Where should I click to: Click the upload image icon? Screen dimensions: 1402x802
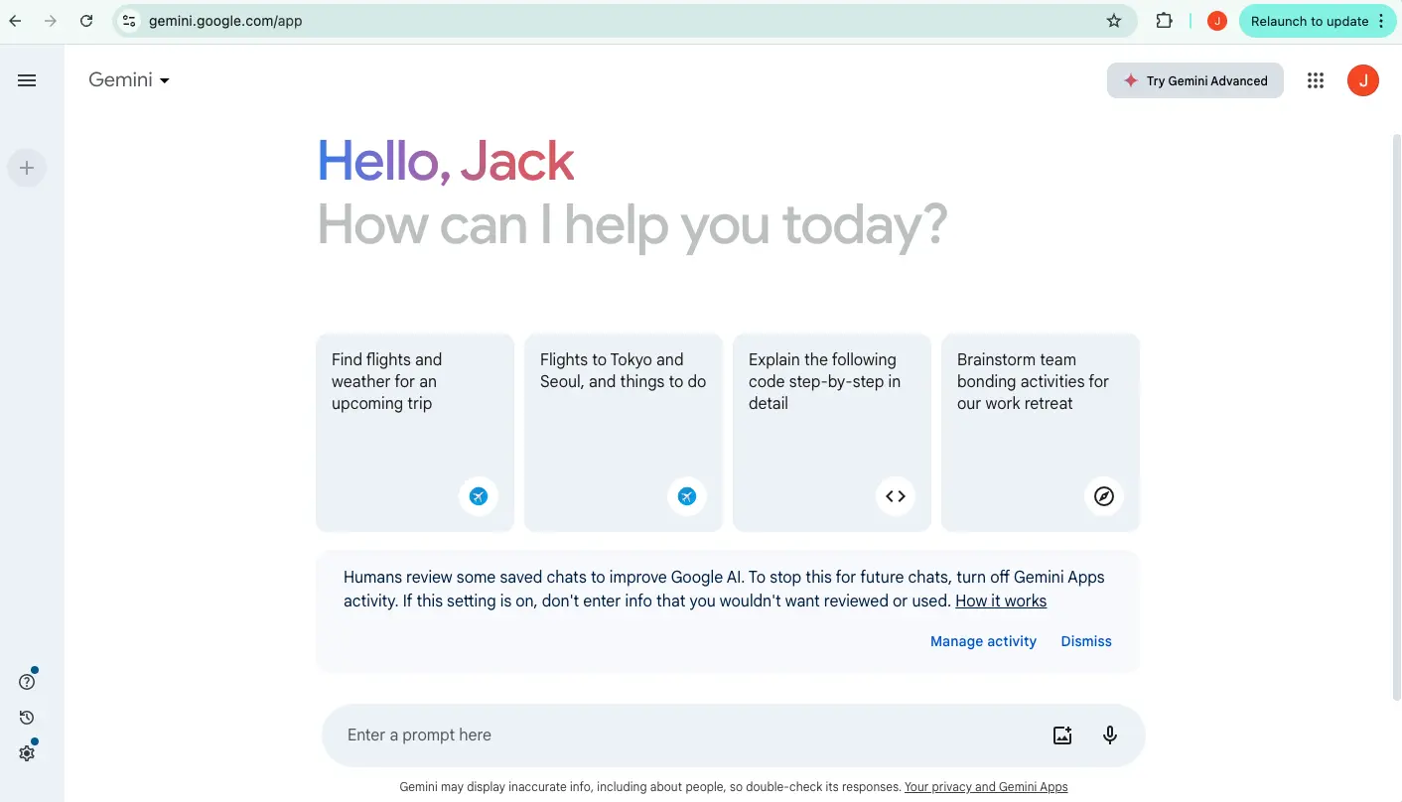click(x=1062, y=735)
